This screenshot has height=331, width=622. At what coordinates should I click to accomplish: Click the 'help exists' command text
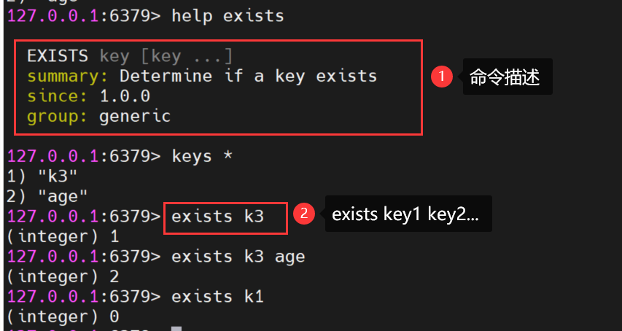click(x=228, y=16)
